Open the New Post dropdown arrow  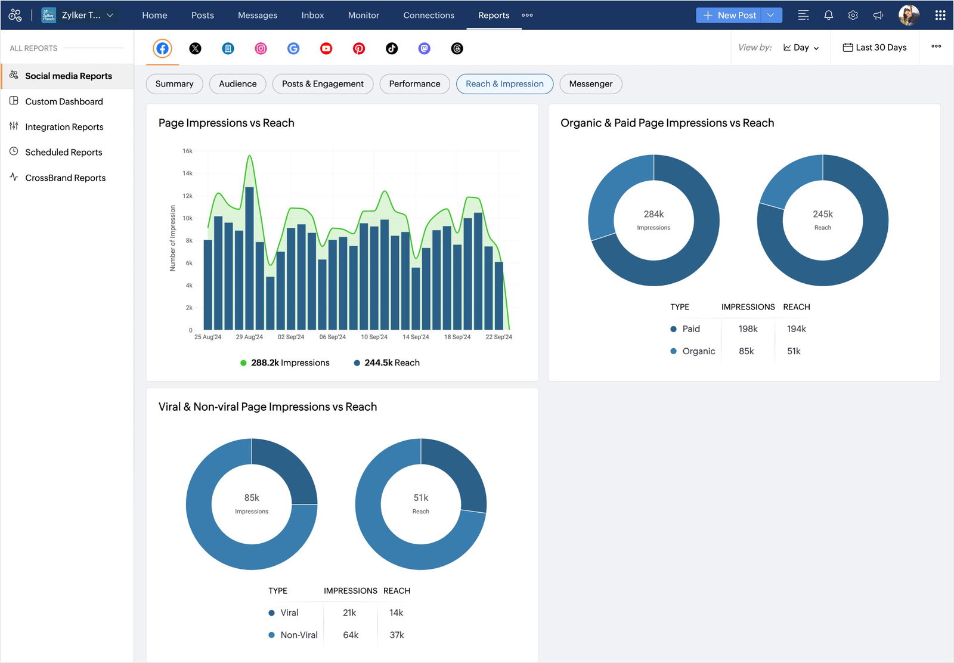(x=772, y=15)
